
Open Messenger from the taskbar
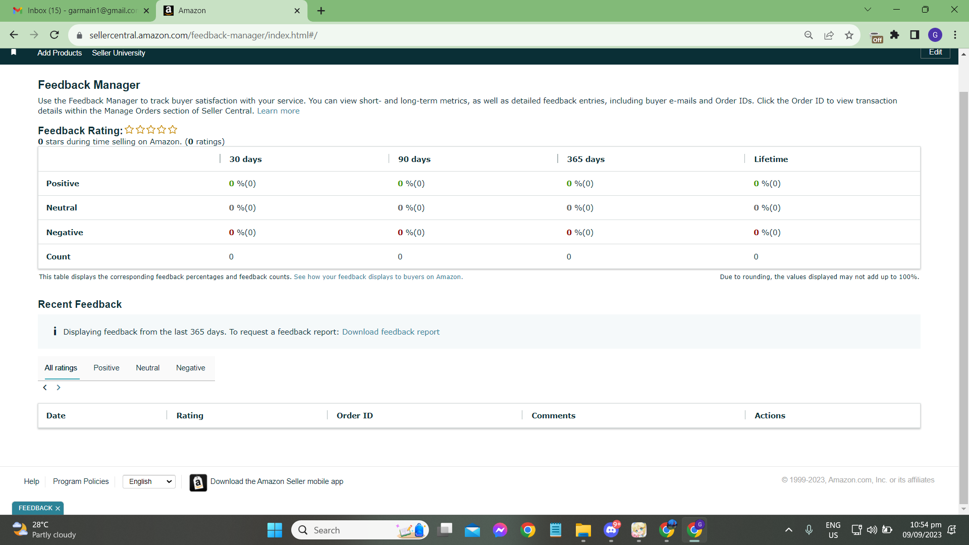pos(500,530)
